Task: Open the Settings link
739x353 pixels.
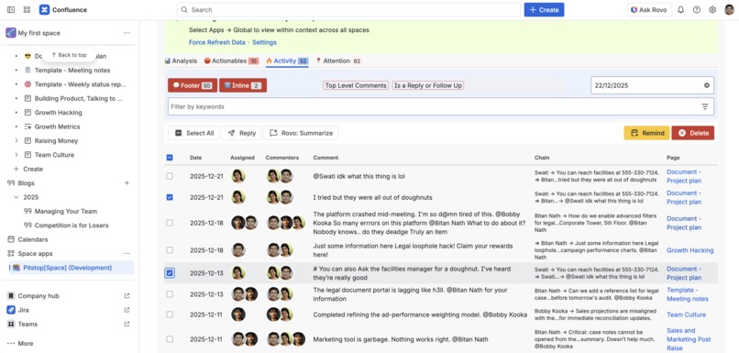Action: [x=264, y=42]
